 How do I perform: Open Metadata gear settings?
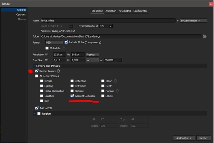[64, 48]
